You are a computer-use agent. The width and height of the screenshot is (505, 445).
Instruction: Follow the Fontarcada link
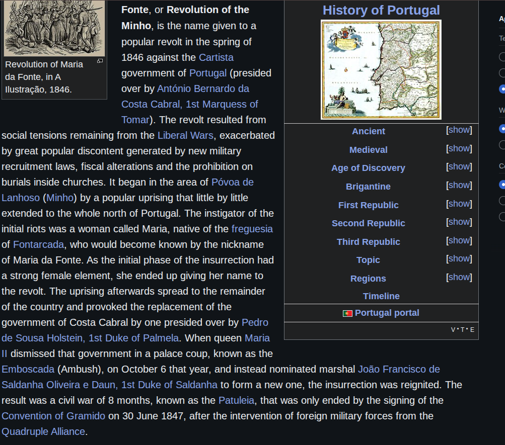tap(38, 244)
